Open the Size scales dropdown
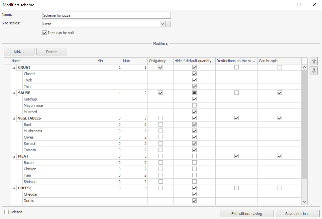 coord(163,24)
